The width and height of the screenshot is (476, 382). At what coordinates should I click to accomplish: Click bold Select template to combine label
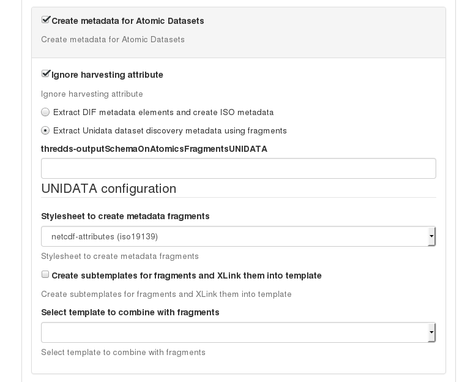[130, 312]
